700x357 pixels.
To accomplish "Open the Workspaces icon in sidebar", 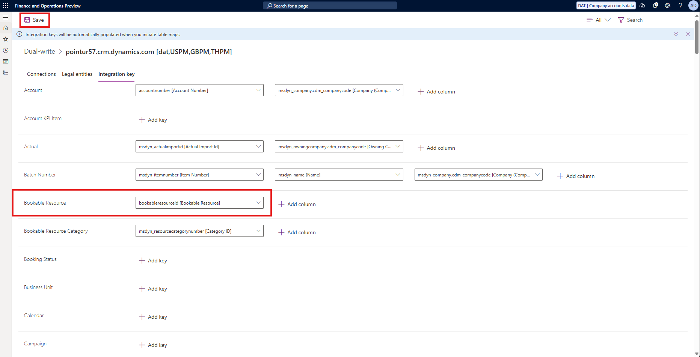I will point(5,61).
